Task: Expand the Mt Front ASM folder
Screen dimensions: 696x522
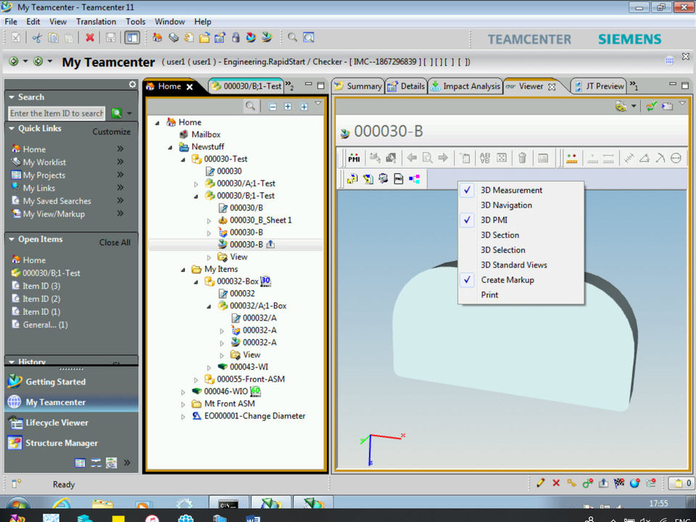Action: coord(184,404)
